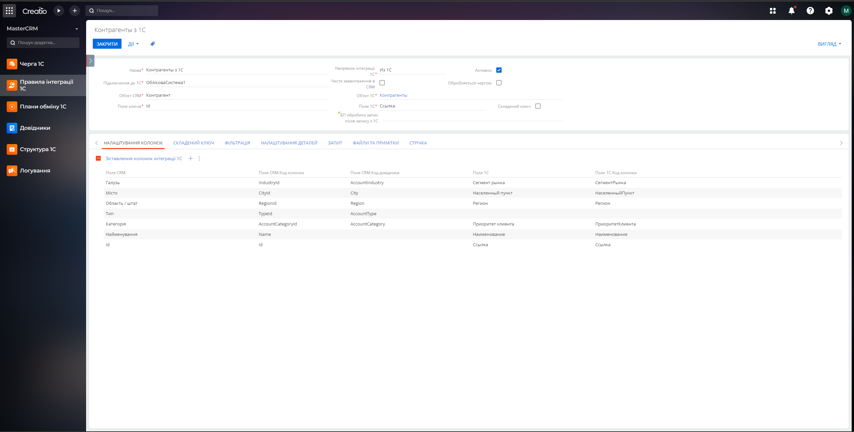854x432 pixels.
Task: Click the ЗАКРИТИ button
Action: point(106,44)
